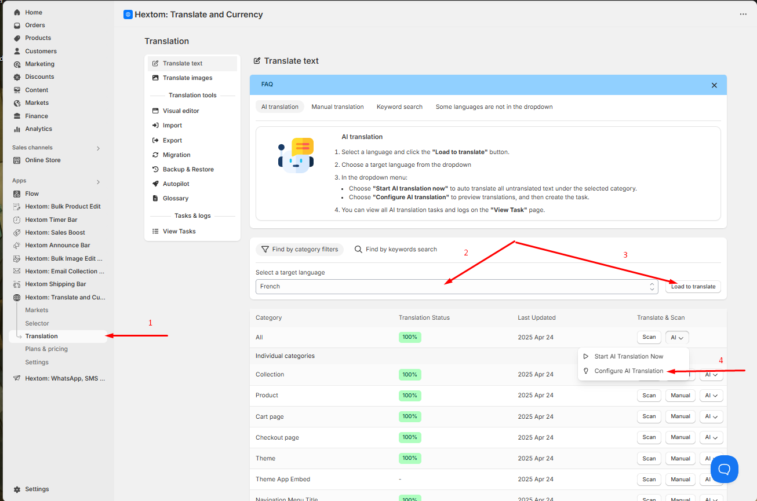Open Home from the sidebar
The width and height of the screenshot is (757, 501).
[x=34, y=12]
